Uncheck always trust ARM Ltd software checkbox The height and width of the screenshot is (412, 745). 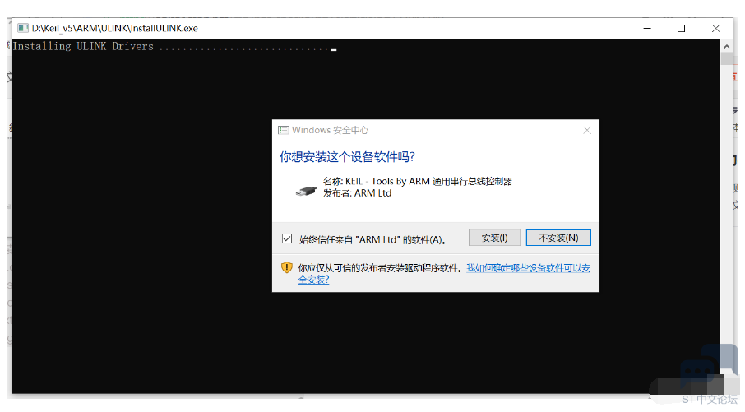click(x=287, y=238)
